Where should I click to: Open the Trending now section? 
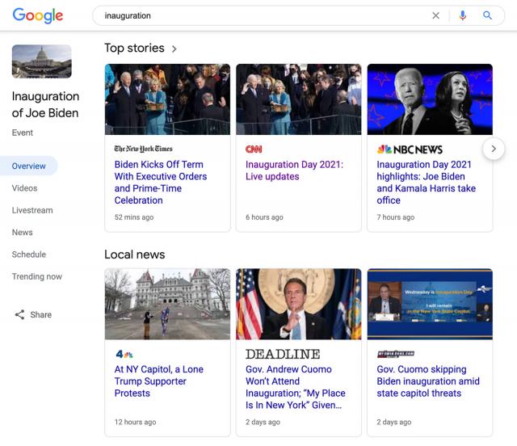pos(37,276)
